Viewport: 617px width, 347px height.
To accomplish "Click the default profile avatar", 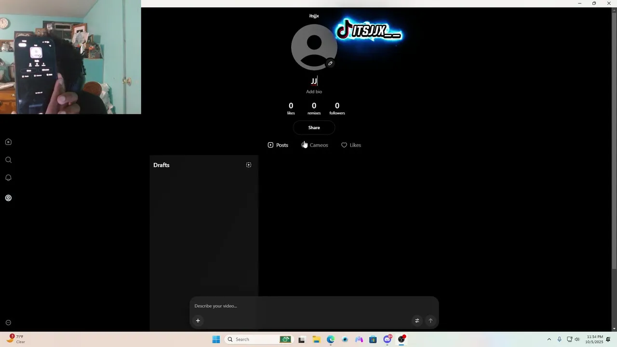I will [314, 47].
